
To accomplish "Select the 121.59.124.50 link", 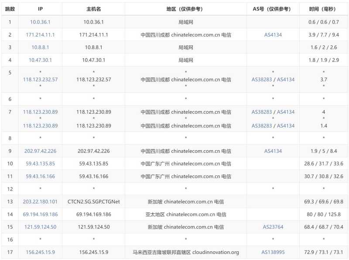I will pos(40,227).
